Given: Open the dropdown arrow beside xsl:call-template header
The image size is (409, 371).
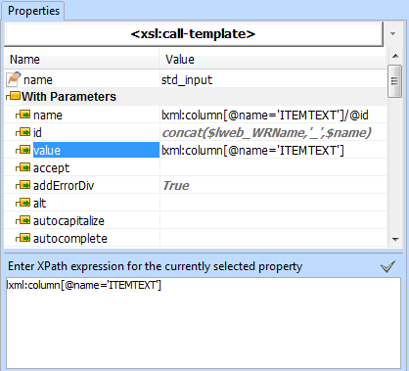Looking at the screenshot, I should (393, 33).
